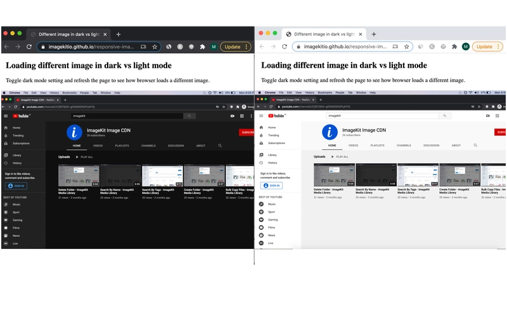Click the address bar URL in the dark window
The width and height of the screenshot is (507, 316).
[91, 47]
